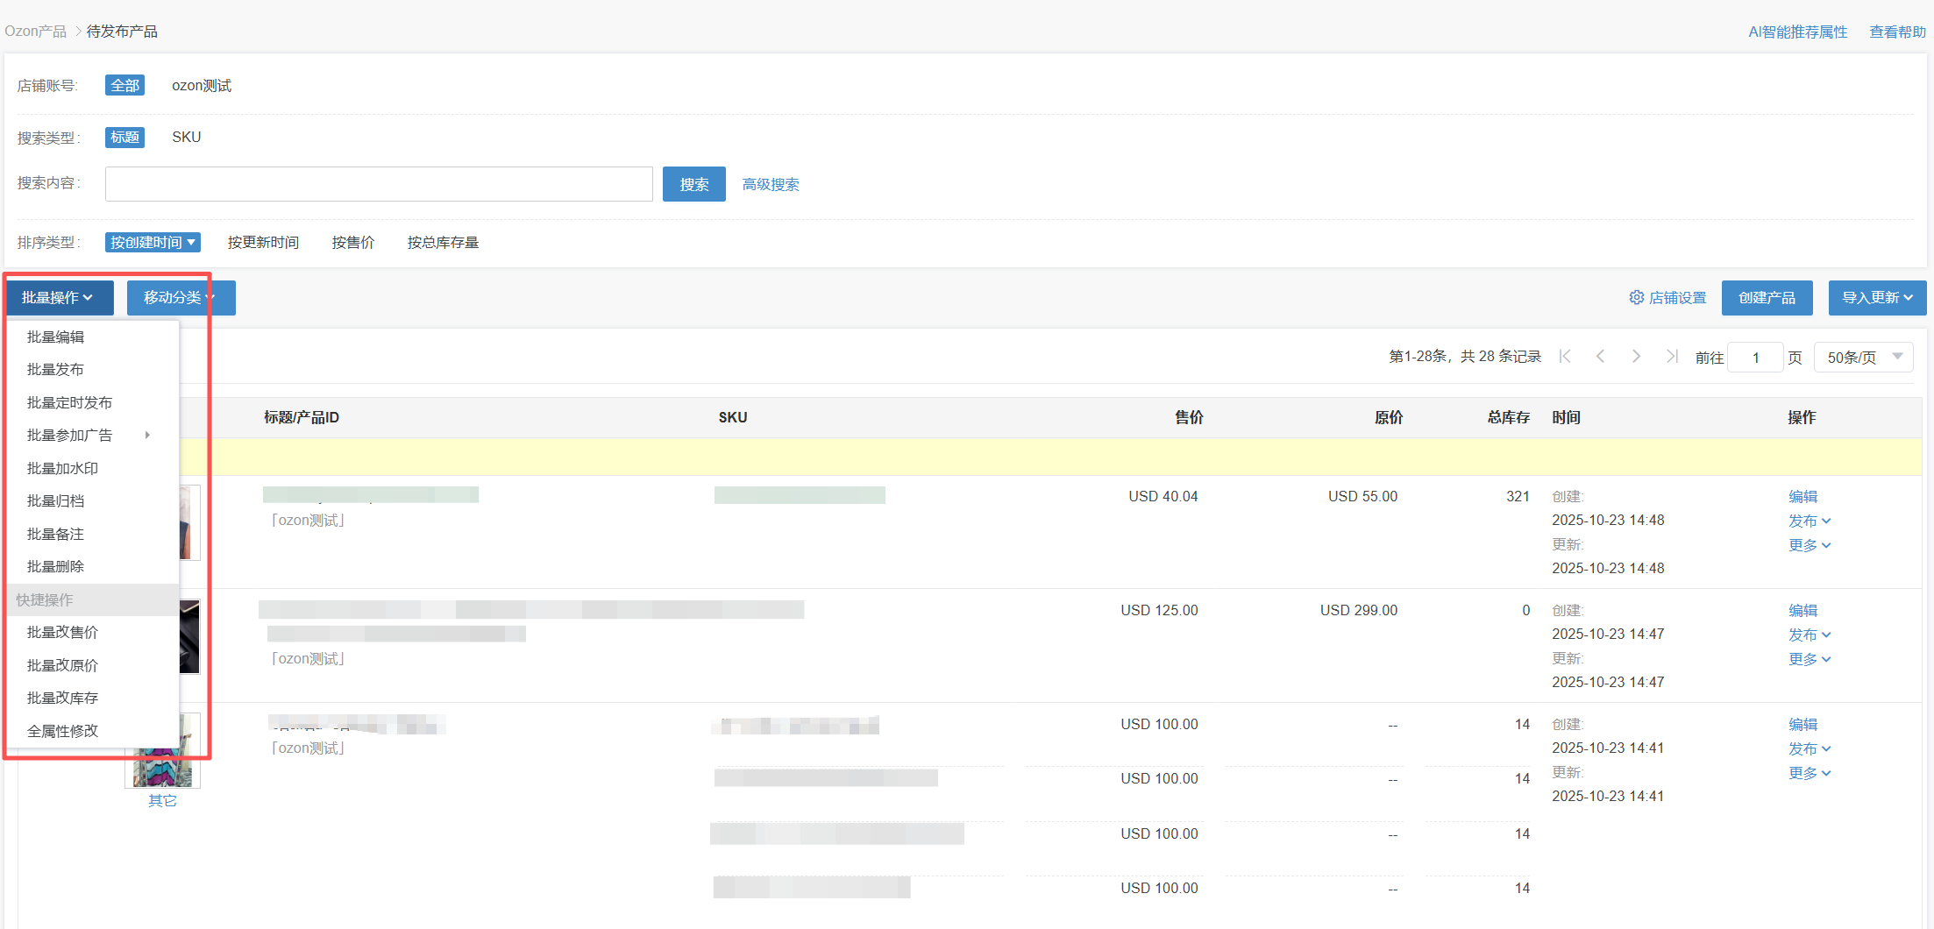Image resolution: width=1934 pixels, height=929 pixels.
Task: Select the SKU search type
Action: coord(186,138)
